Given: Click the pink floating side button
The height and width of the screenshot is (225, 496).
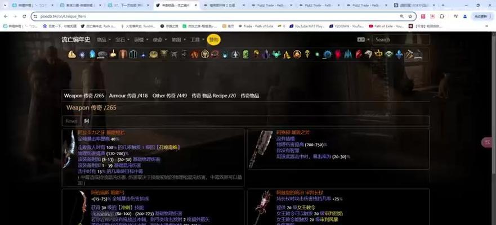Looking at the screenshot, I should (x=487, y=142).
